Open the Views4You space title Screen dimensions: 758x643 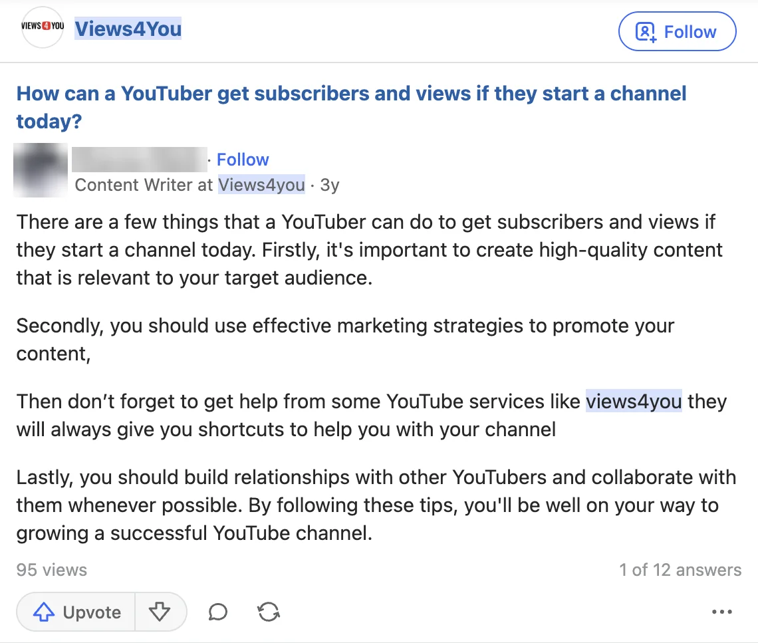pos(128,29)
